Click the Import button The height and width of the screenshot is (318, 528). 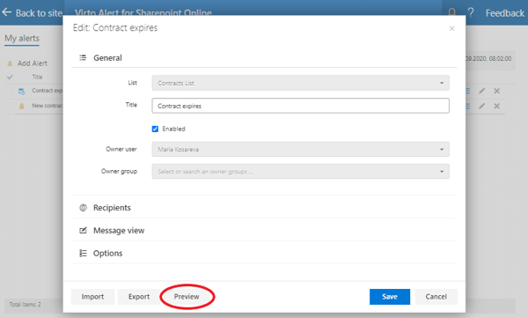[92, 297]
